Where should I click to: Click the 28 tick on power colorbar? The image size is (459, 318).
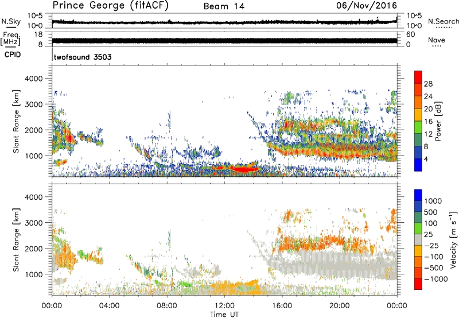point(428,84)
